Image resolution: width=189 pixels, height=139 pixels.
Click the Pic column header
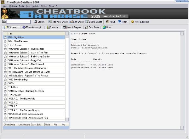coord(65,125)
